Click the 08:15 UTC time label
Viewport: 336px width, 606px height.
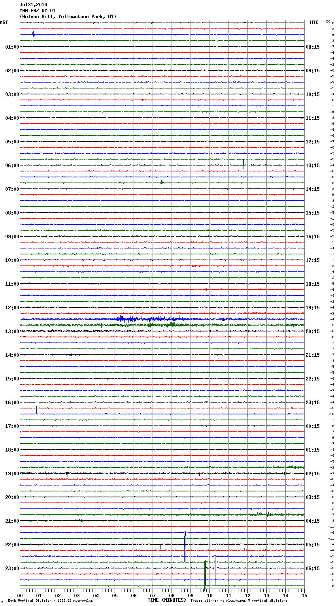click(313, 47)
